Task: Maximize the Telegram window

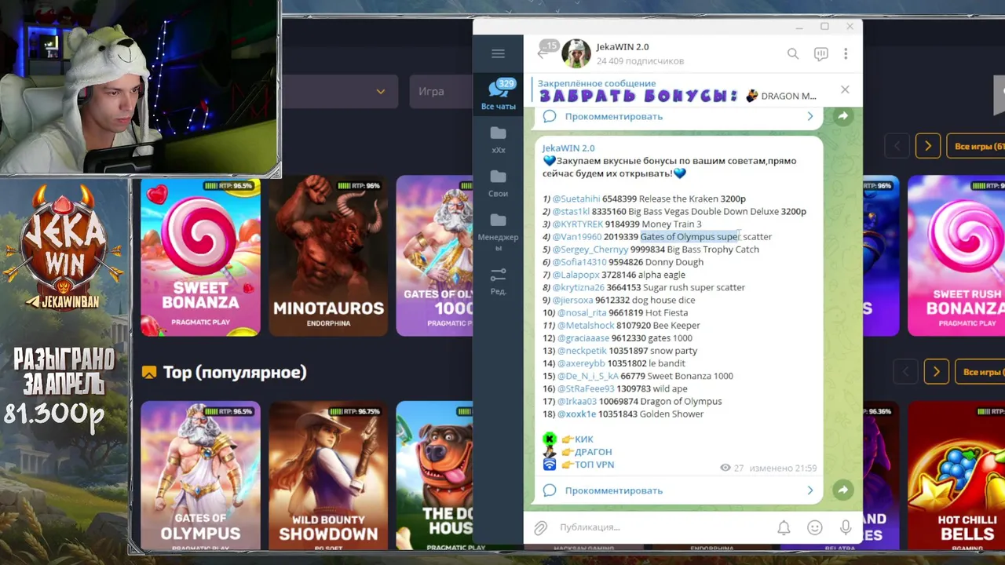Action: point(824,27)
